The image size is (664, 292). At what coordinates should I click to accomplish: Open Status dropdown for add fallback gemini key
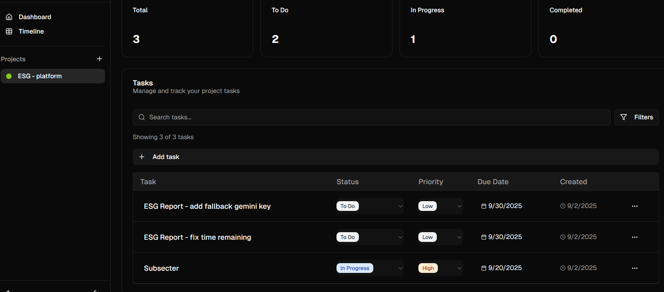[370, 206]
